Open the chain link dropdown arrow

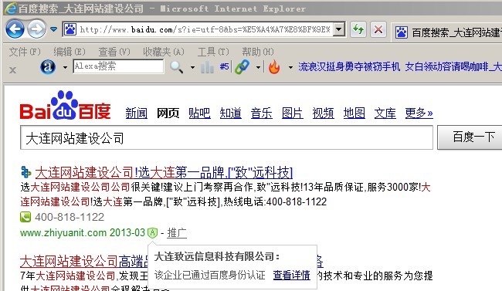258,67
